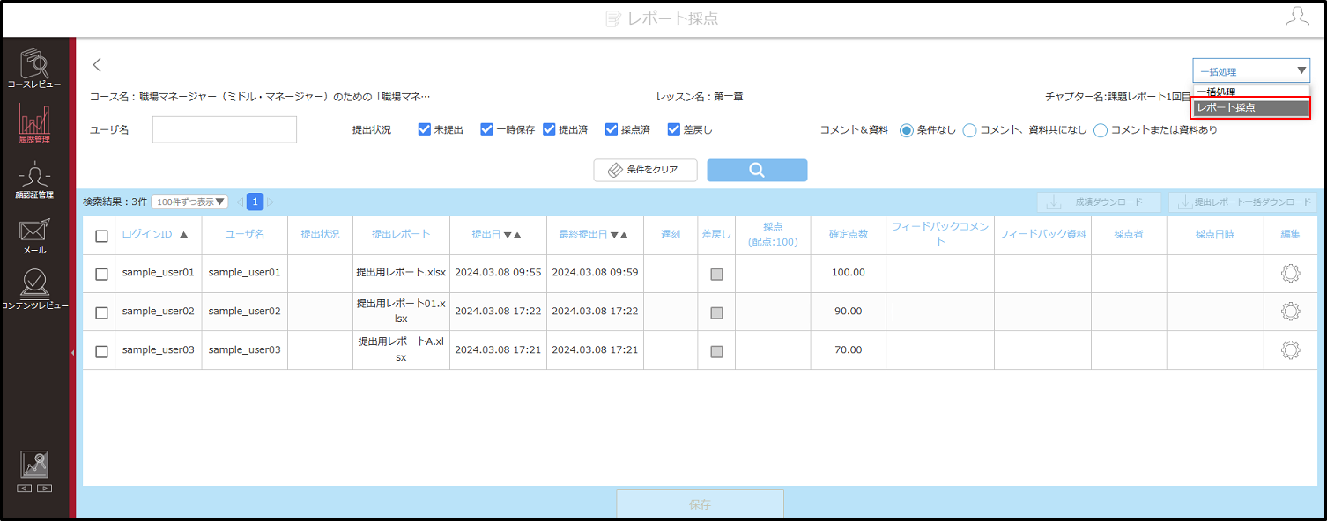Click 確定点数 value 100.00
1327x521 pixels.
[x=849, y=273]
